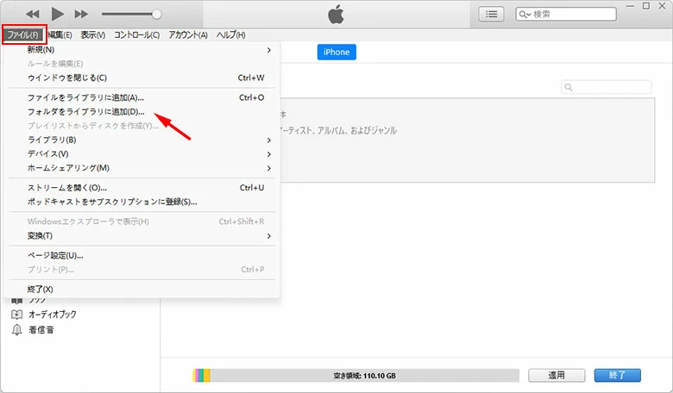Adjust the volume slider knob

pyautogui.click(x=156, y=14)
